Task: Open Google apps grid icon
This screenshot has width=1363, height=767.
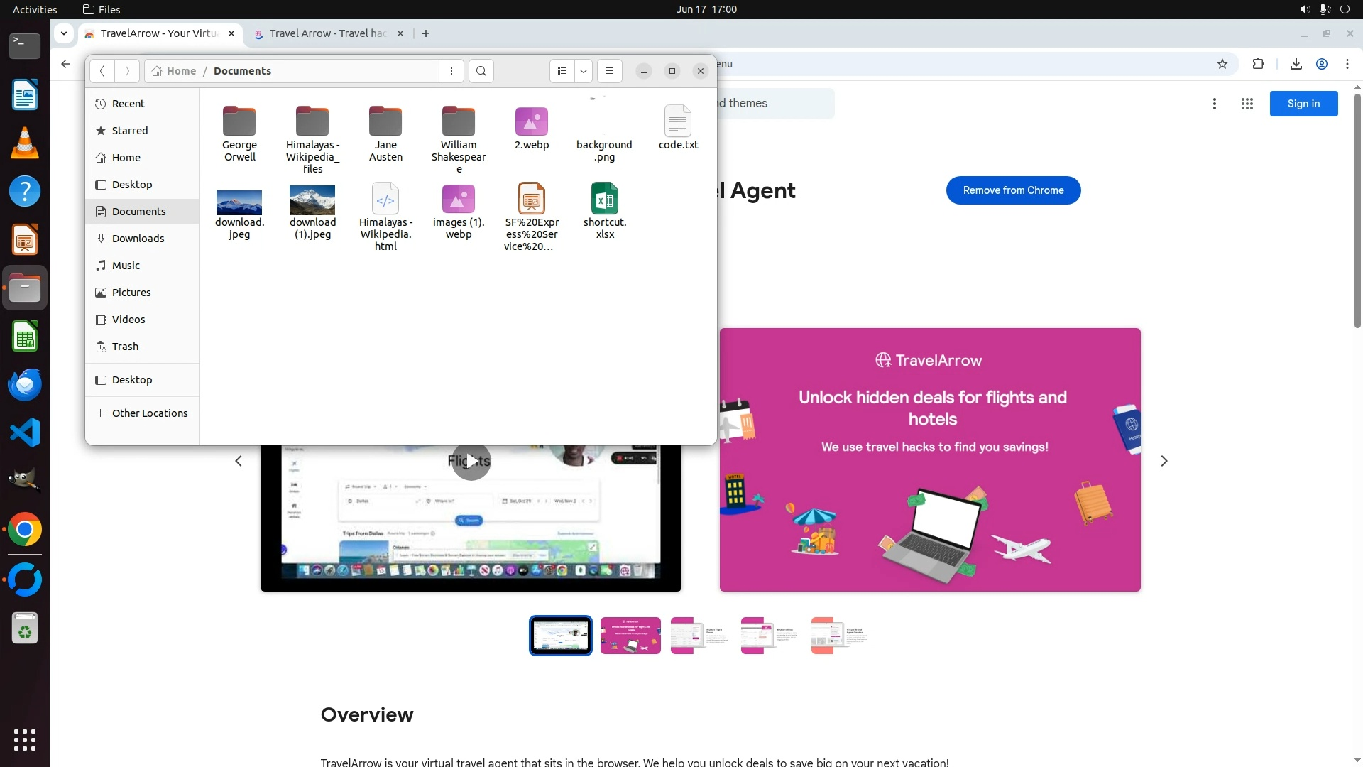Action: point(1247,104)
